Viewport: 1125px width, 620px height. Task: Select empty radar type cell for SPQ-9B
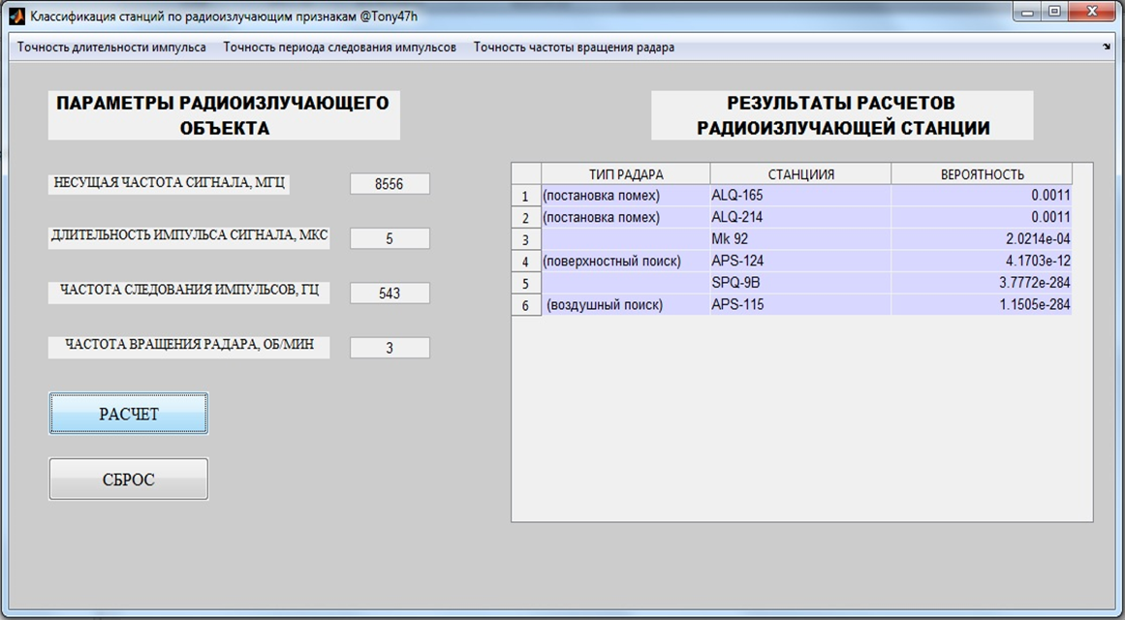click(x=626, y=283)
